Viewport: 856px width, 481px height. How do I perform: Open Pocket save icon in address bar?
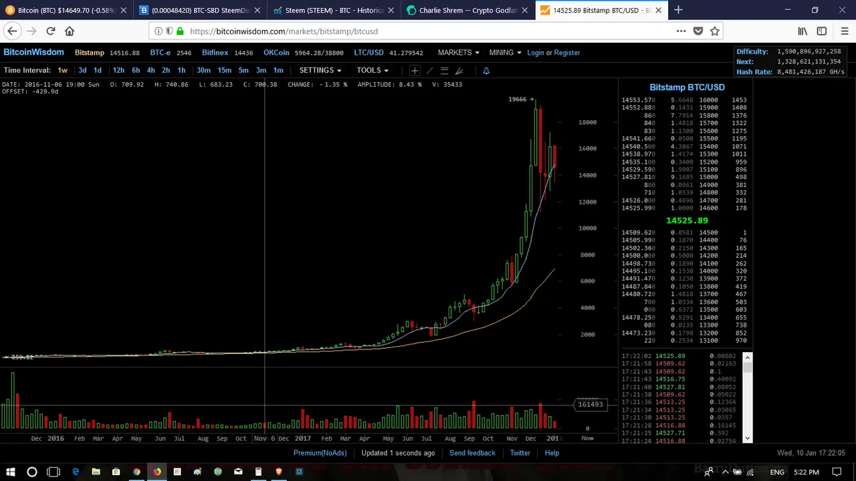click(698, 31)
